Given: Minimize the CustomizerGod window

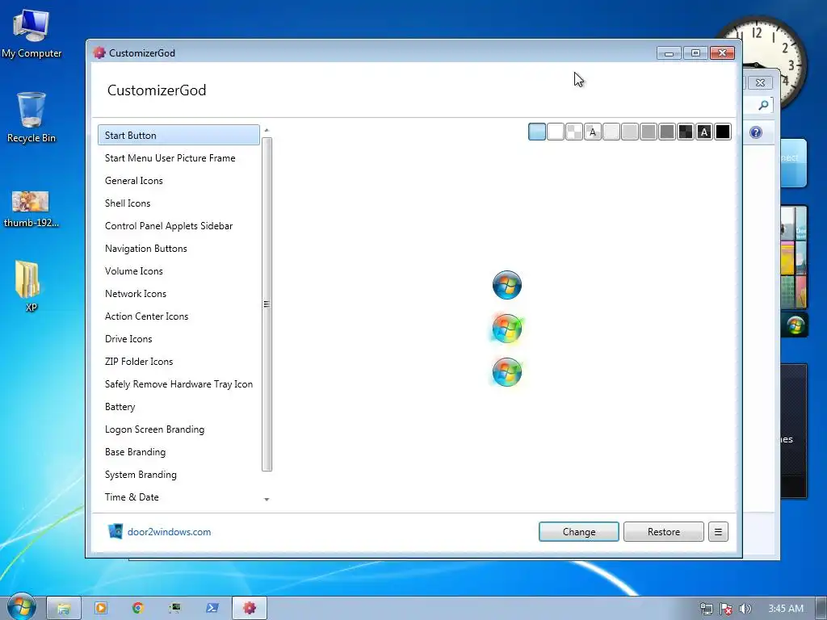Looking at the screenshot, I should [x=669, y=53].
